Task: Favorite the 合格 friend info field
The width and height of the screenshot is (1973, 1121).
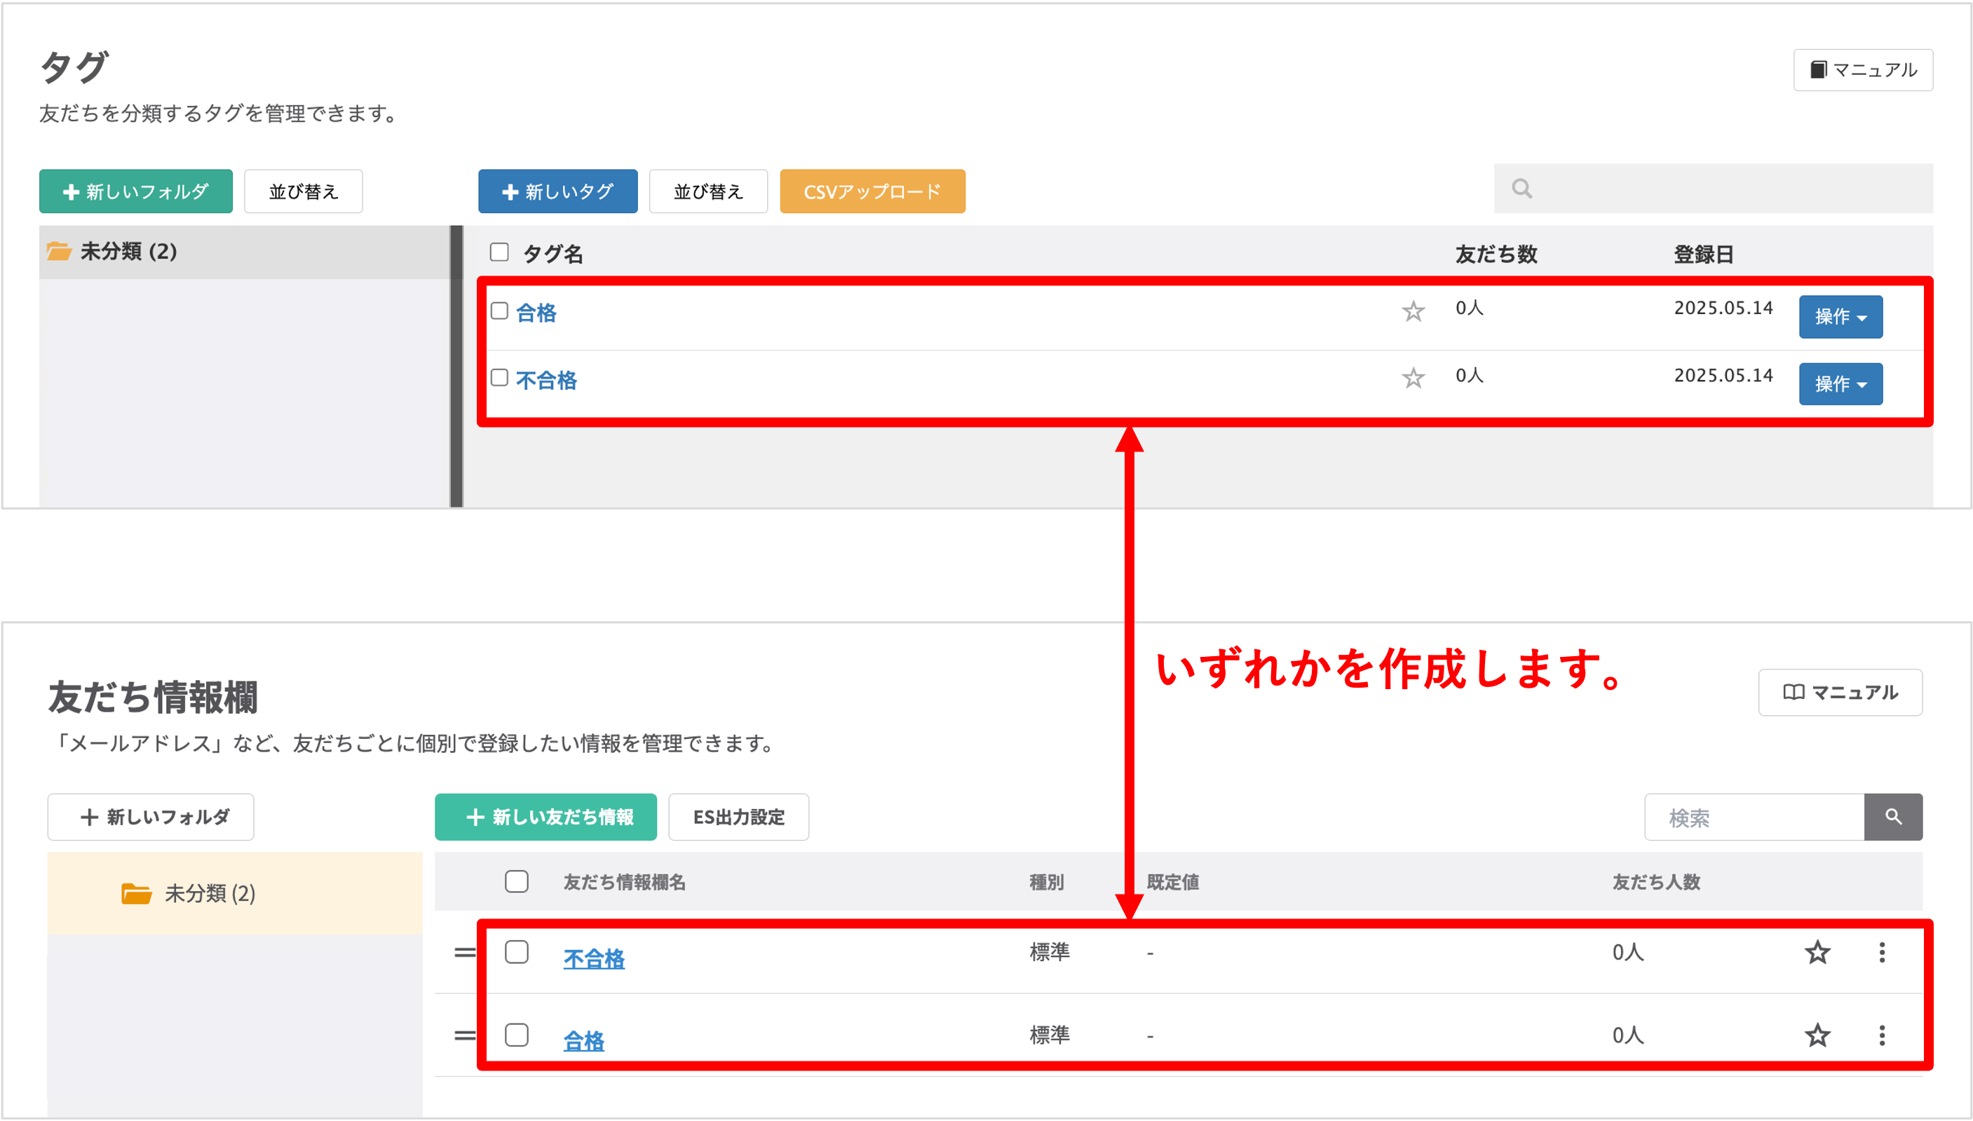Action: click(x=1817, y=1035)
